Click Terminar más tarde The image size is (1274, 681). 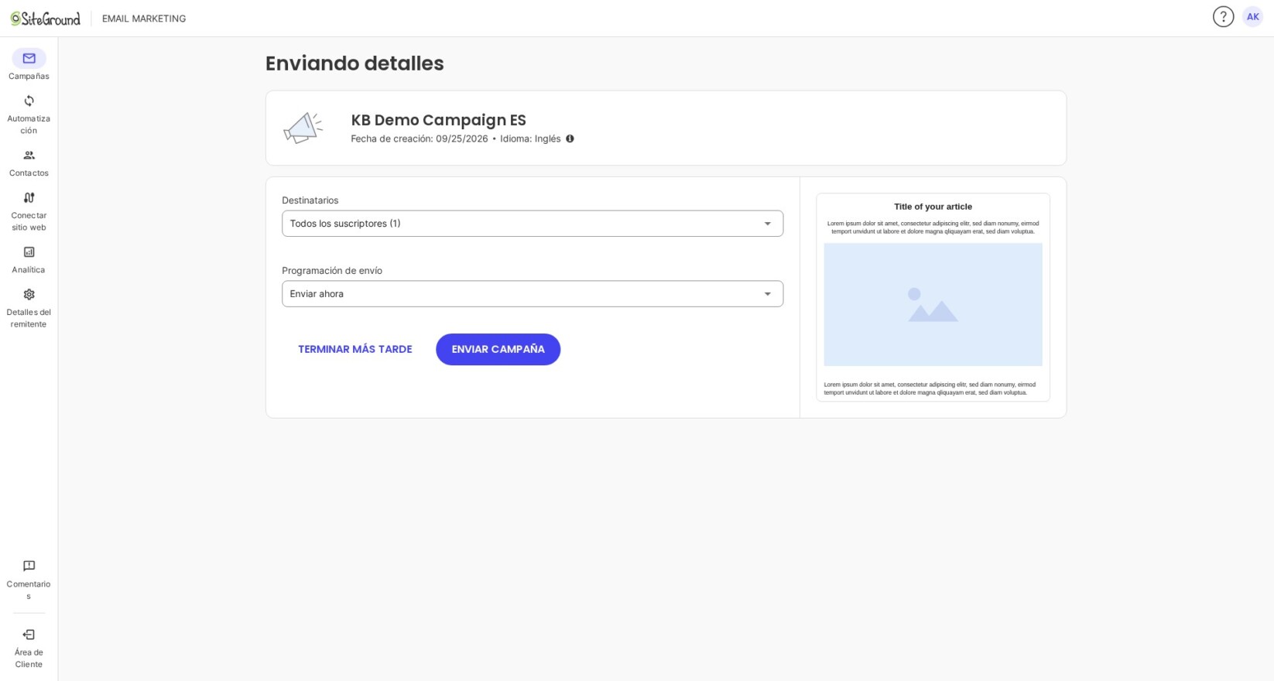355,349
